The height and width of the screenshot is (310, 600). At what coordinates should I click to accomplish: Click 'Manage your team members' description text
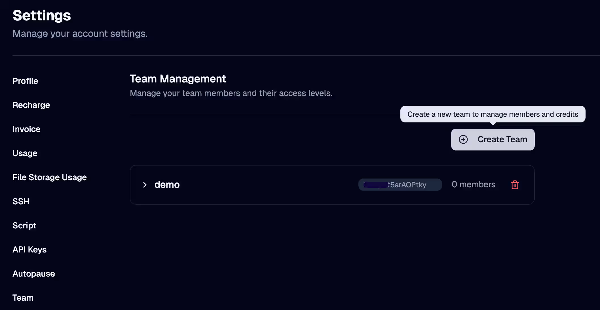tap(231, 93)
